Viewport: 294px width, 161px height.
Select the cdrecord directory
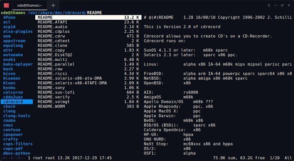17,101
